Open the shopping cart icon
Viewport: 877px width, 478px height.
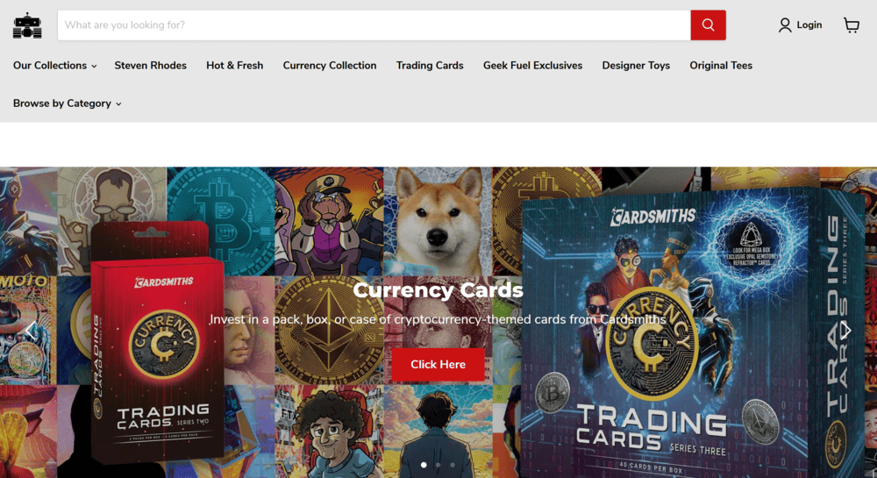pyautogui.click(x=852, y=25)
